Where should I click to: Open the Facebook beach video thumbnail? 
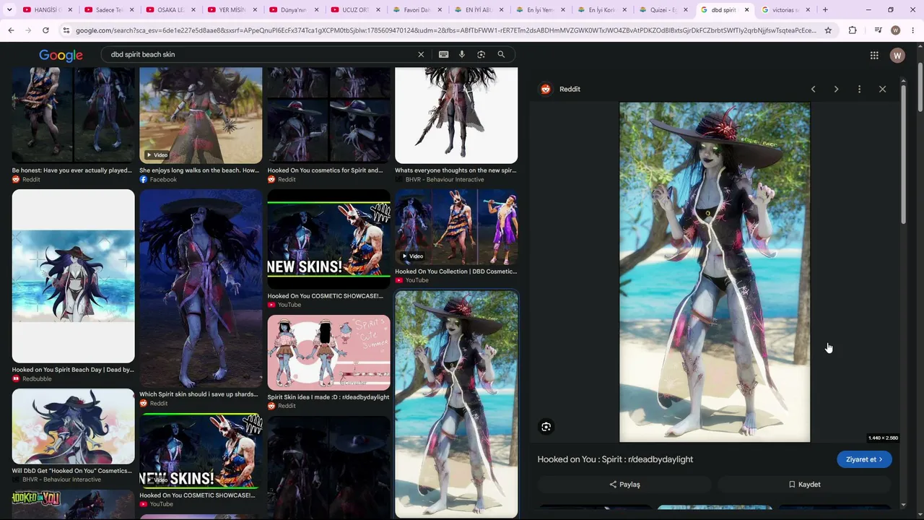(x=201, y=116)
